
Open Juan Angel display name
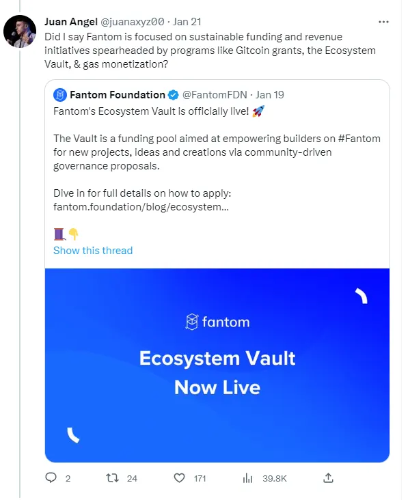(71, 22)
